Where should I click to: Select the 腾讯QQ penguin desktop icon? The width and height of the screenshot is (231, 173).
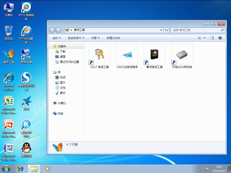(x=26, y=150)
